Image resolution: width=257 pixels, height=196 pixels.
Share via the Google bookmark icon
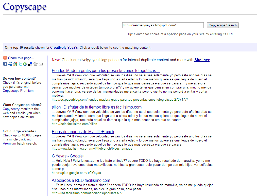pyautogui.click(x=15, y=64)
